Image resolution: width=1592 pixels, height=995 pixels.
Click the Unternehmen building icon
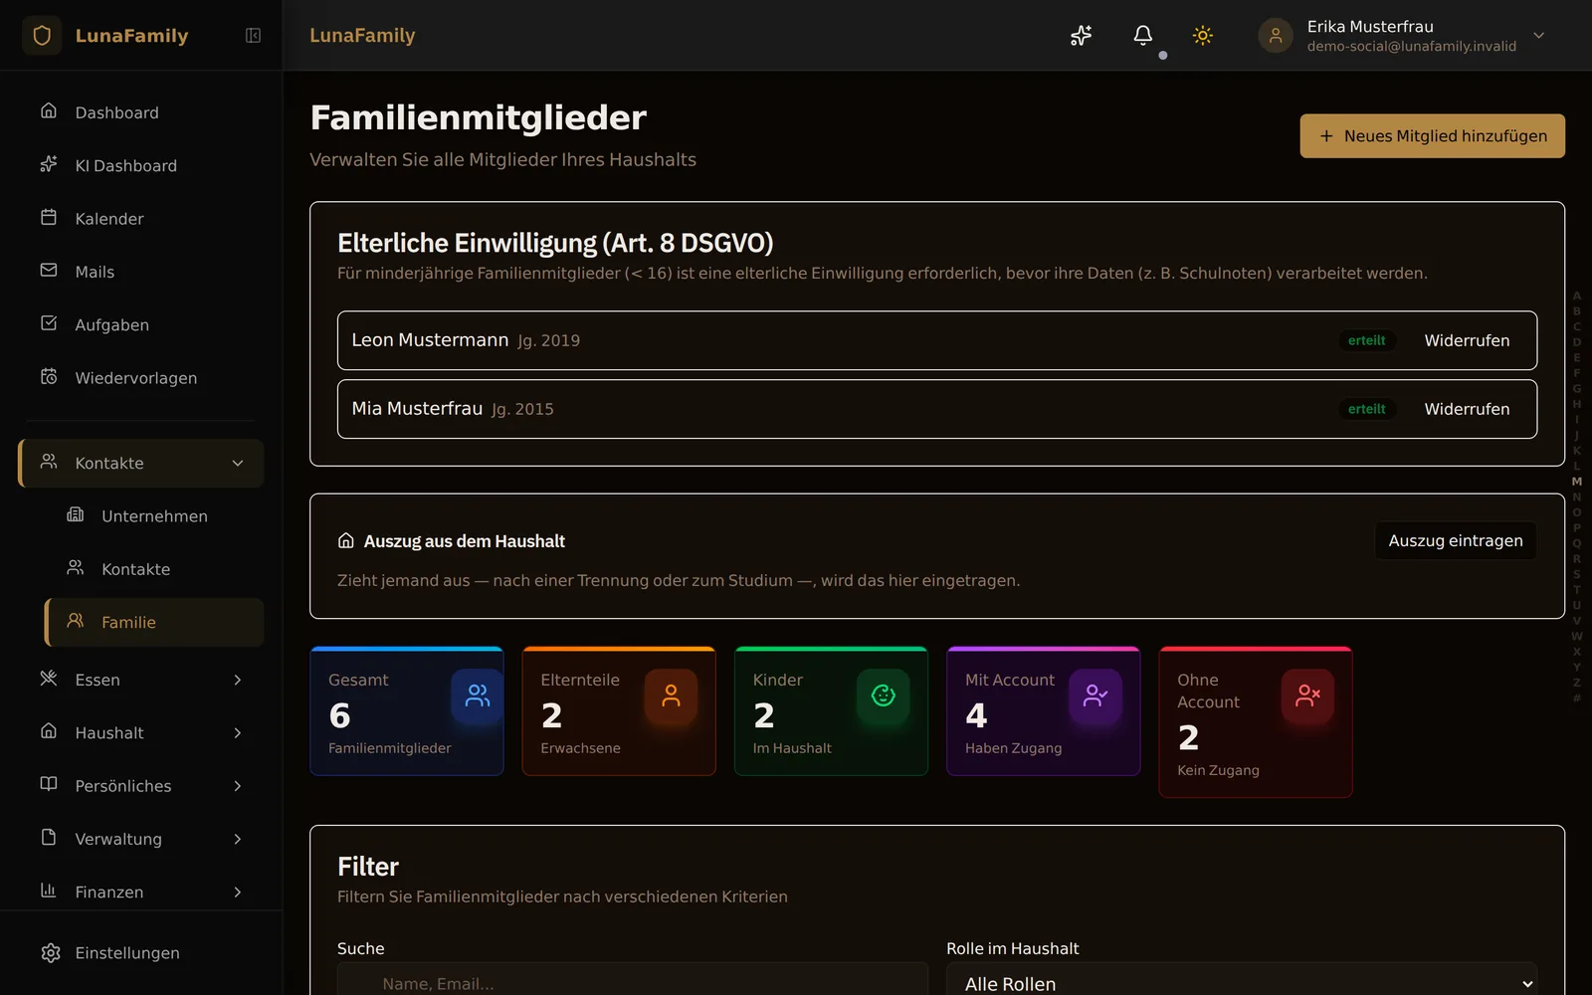click(76, 514)
